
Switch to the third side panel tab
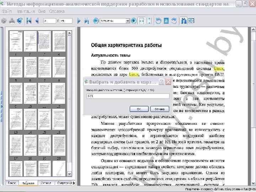point(46,183)
